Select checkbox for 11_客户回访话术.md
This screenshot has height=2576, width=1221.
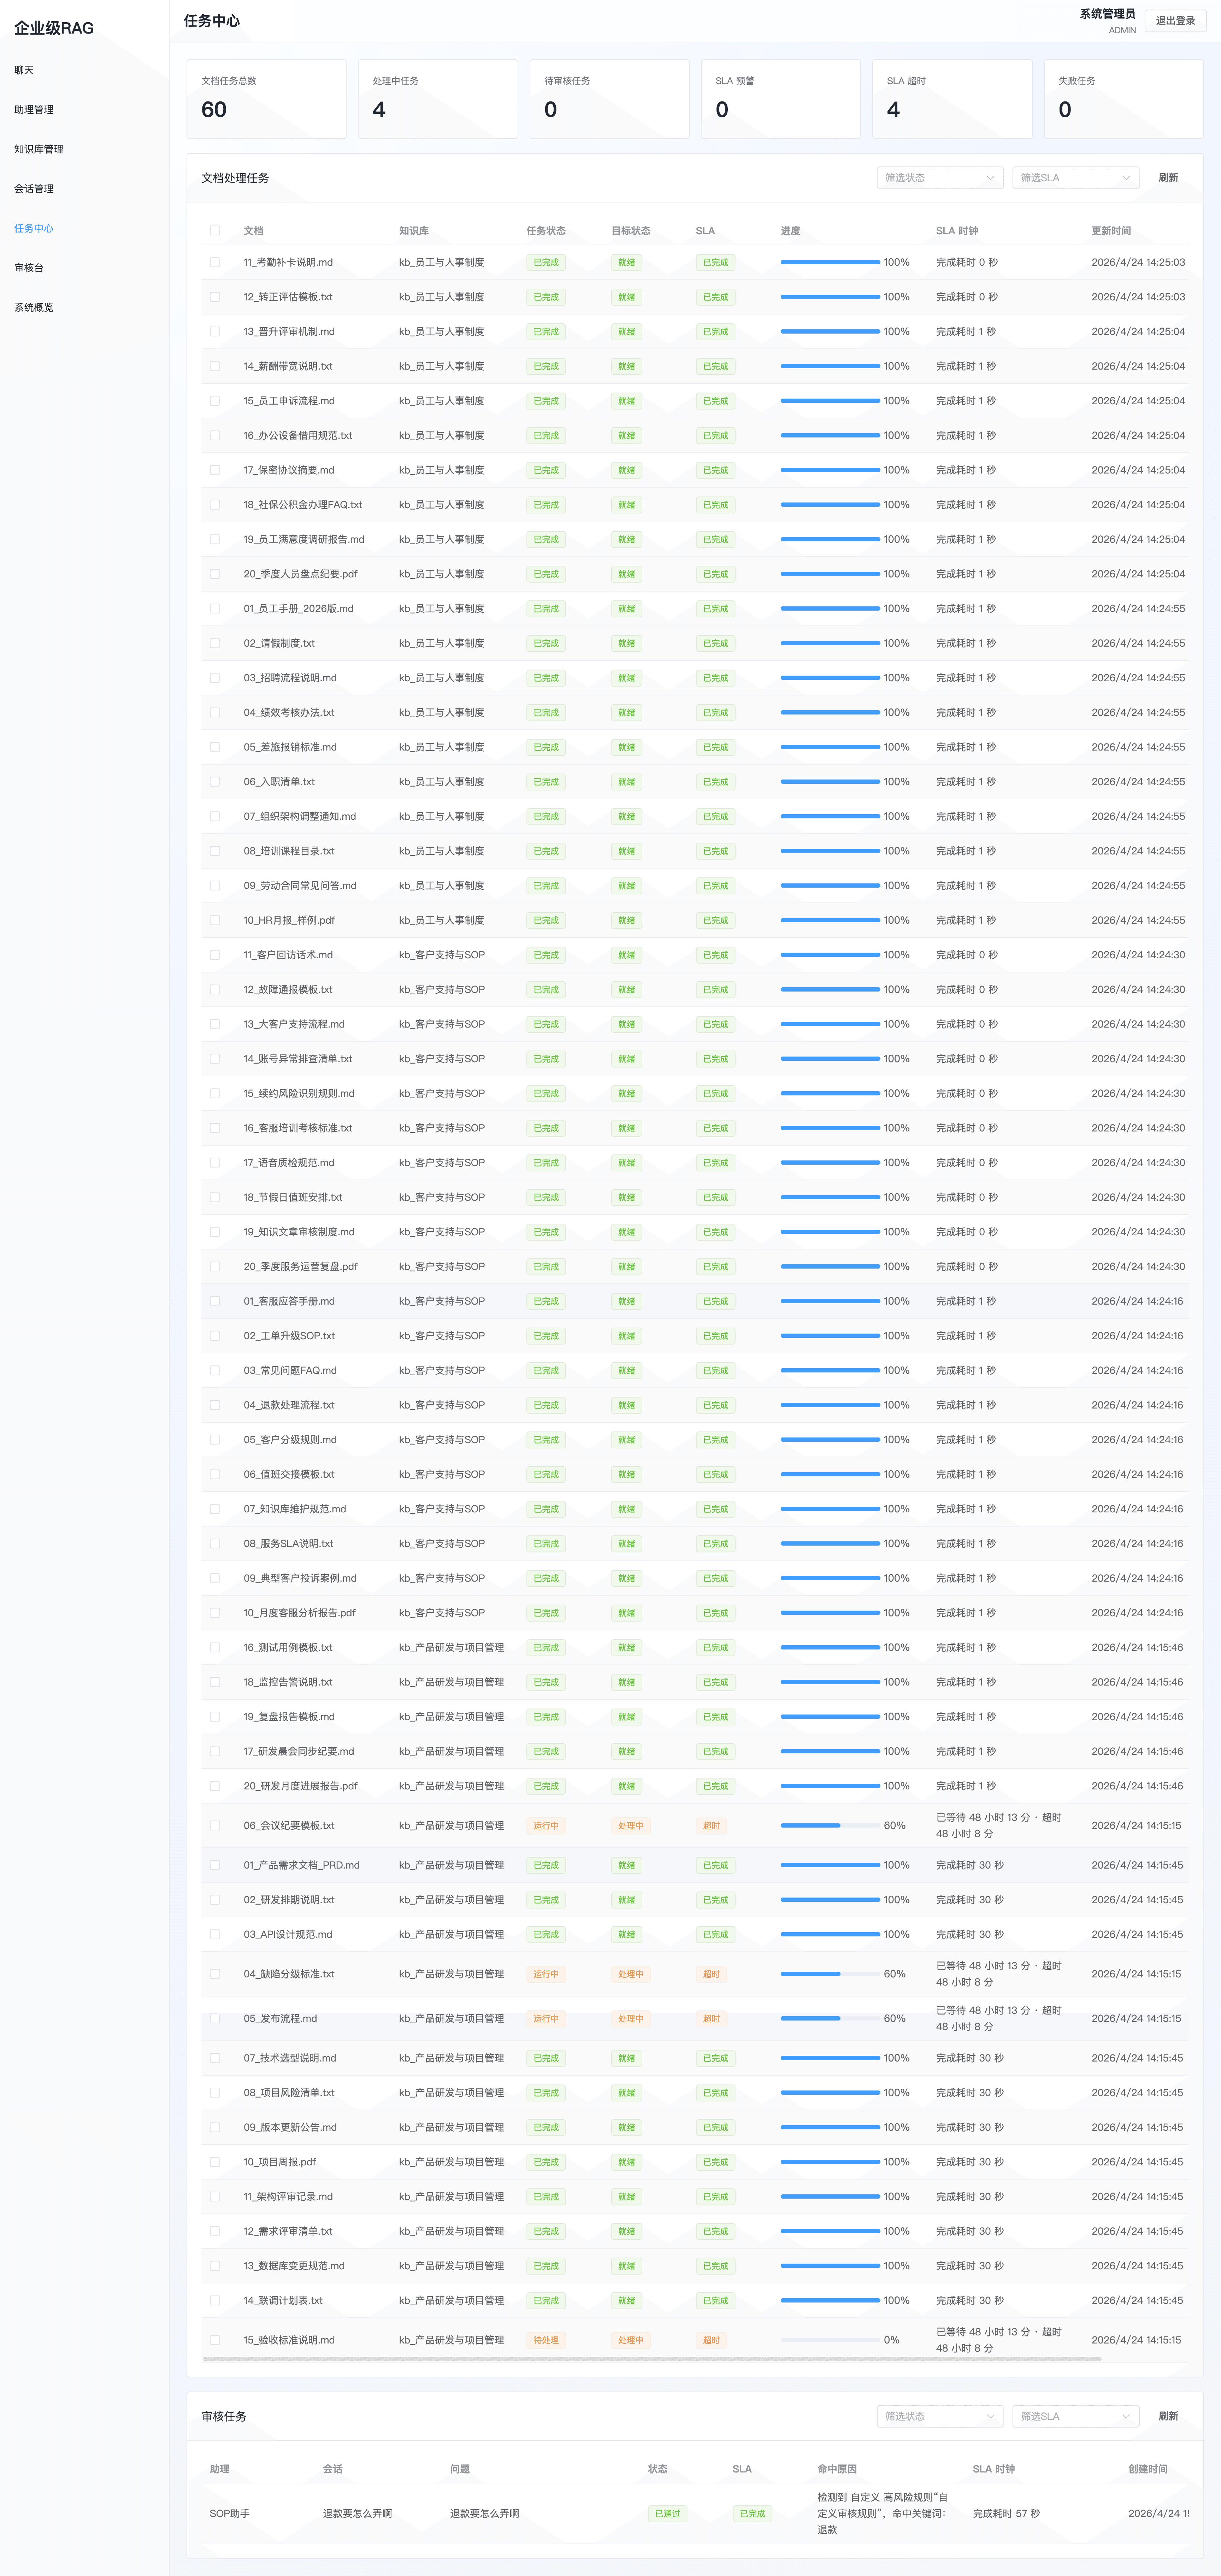(215, 955)
